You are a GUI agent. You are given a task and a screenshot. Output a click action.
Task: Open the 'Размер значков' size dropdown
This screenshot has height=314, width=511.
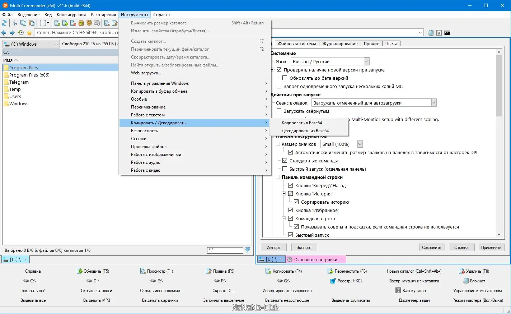pos(360,144)
